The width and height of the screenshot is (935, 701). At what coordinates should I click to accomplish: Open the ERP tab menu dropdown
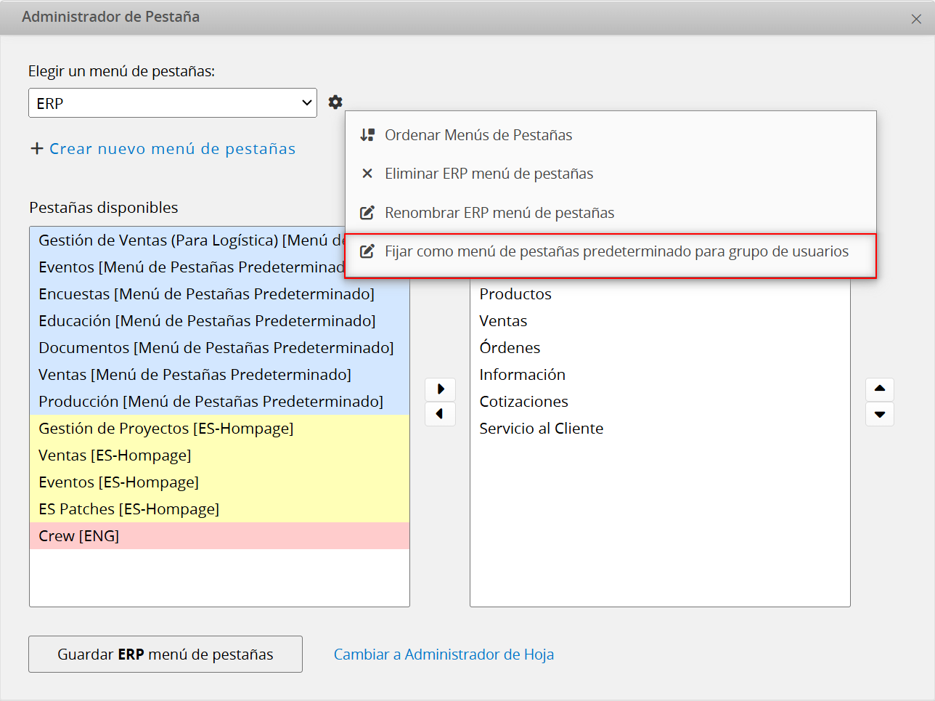point(173,103)
